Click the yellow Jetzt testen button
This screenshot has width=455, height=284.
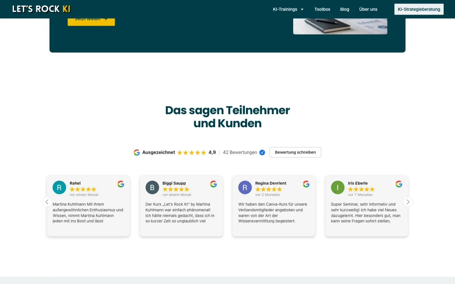pos(91,22)
